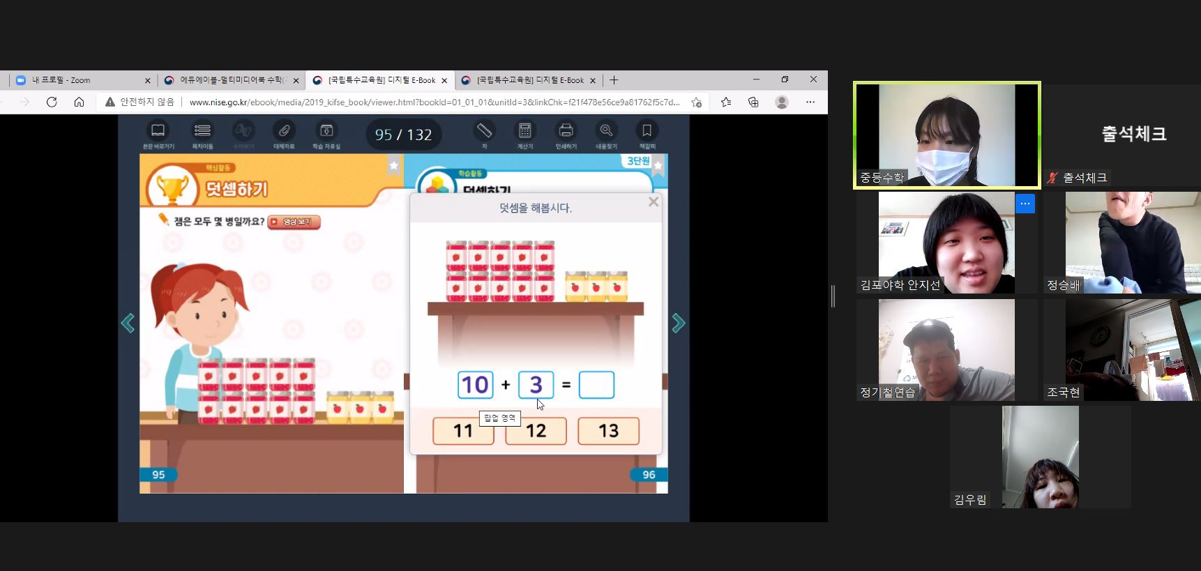This screenshot has width=1201, height=571.
Task: Click the 안전하지 않음 security warning
Action: point(139,102)
